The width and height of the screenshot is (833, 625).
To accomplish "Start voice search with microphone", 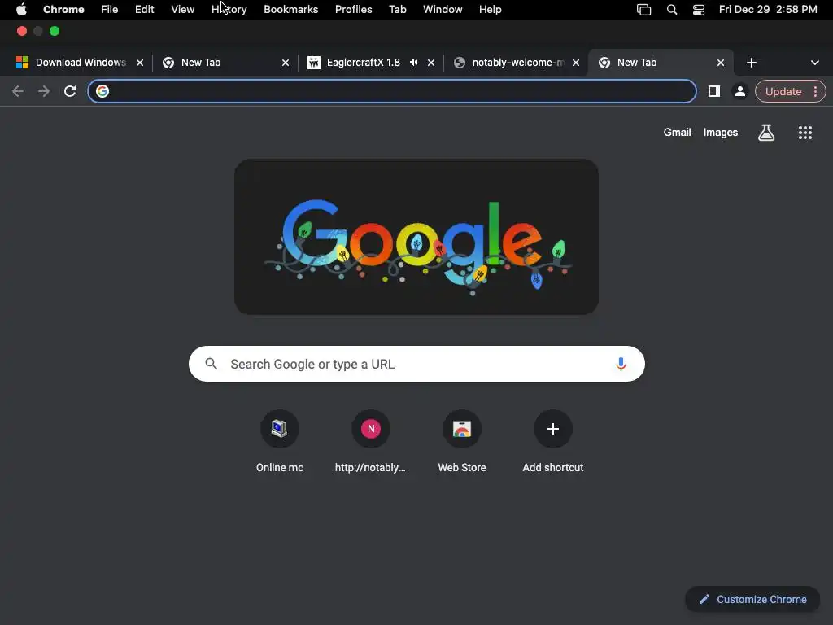I will click(x=621, y=364).
